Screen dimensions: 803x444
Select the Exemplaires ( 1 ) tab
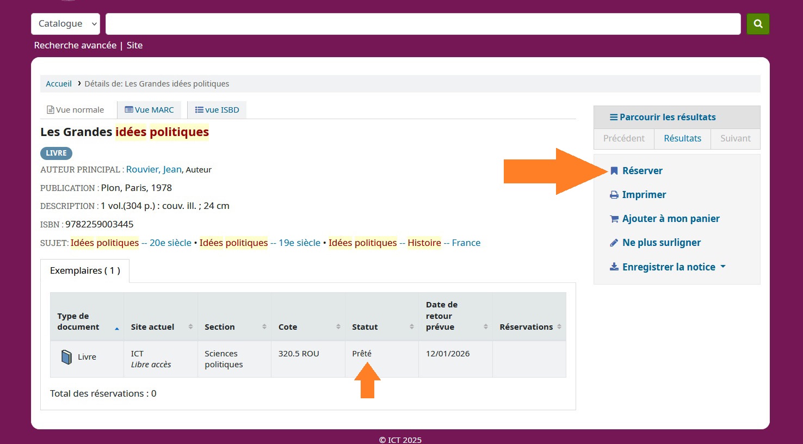pos(85,270)
